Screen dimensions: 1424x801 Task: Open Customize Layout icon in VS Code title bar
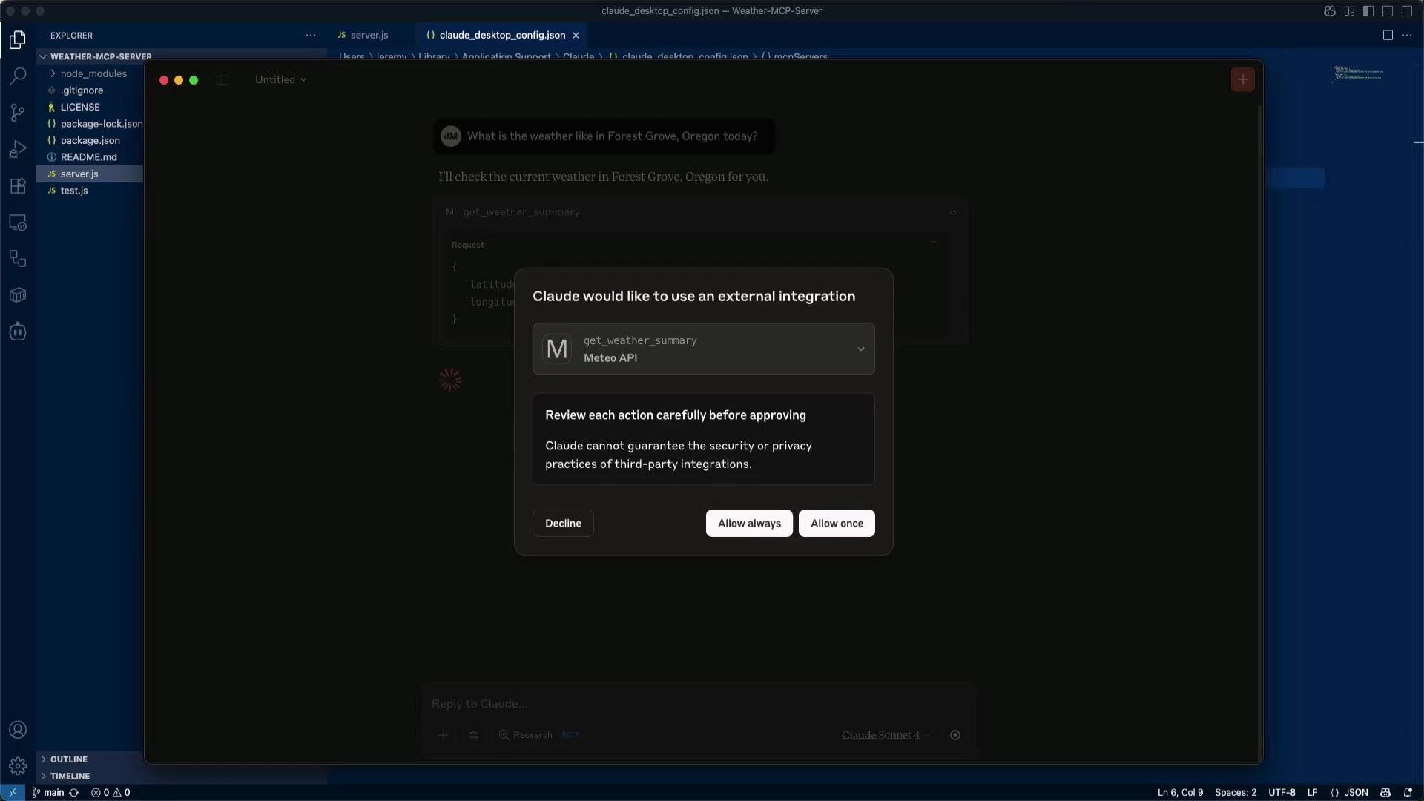pyautogui.click(x=1349, y=11)
